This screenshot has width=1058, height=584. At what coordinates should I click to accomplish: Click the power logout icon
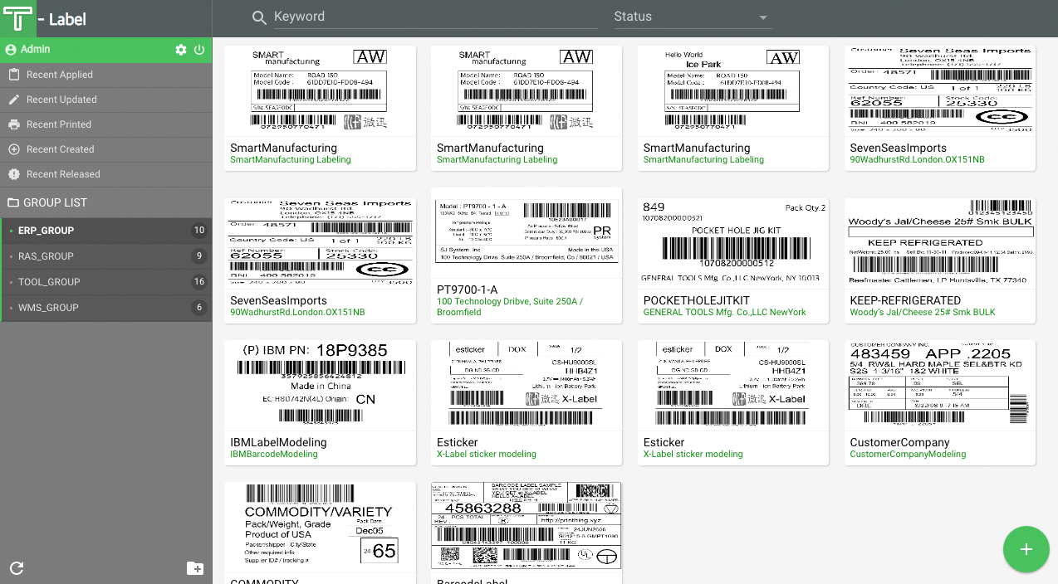coord(199,50)
